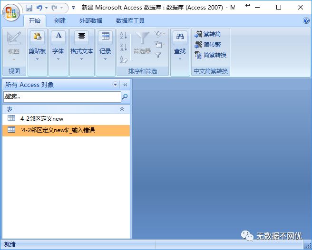Screen dimensions: 312x250
Task: Expand the 剪贴板 clipboard group
Action: pos(37,59)
